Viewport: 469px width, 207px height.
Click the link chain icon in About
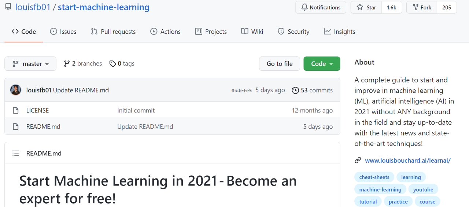[358, 160]
